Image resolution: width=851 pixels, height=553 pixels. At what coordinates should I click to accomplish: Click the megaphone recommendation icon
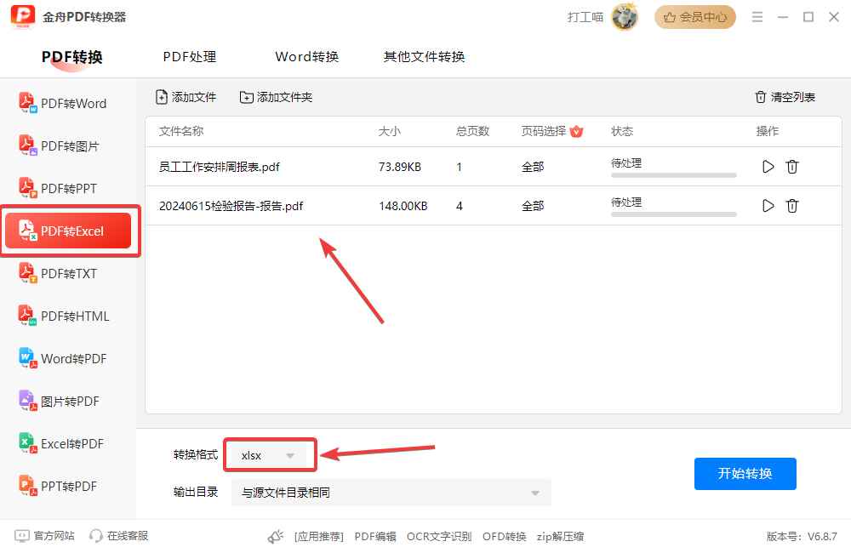coord(276,537)
